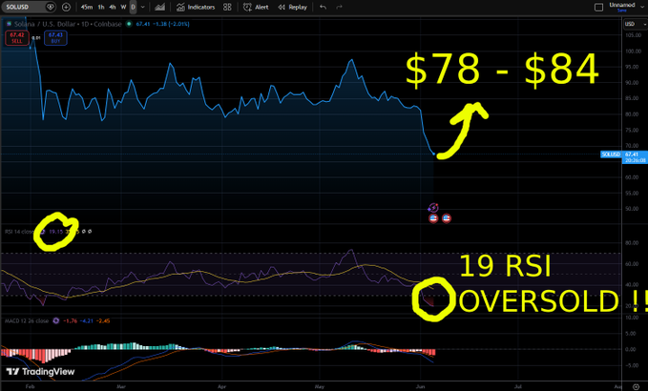Click the MACD -4.21 value
The width and height of the screenshot is (648, 391).
pos(87,320)
